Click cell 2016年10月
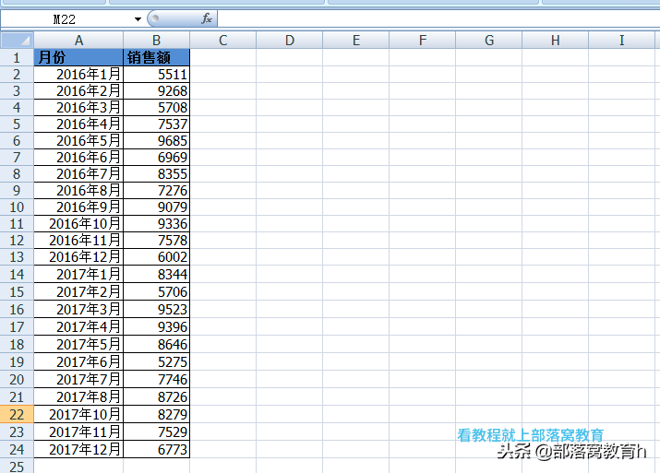Viewport: 660px width, 473px height. coord(78,224)
